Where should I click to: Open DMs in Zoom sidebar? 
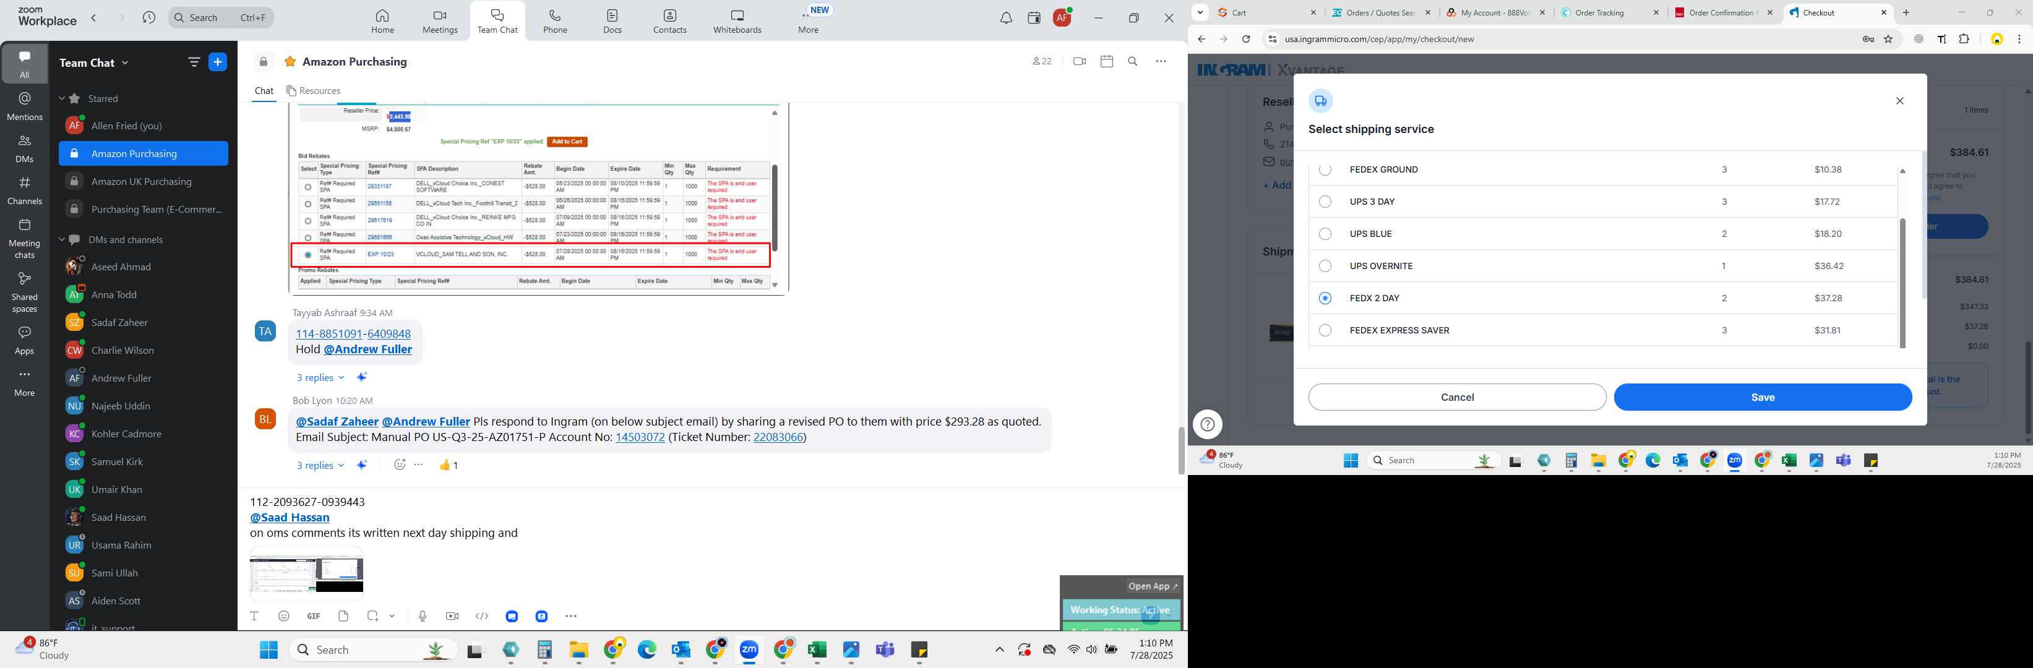25,148
